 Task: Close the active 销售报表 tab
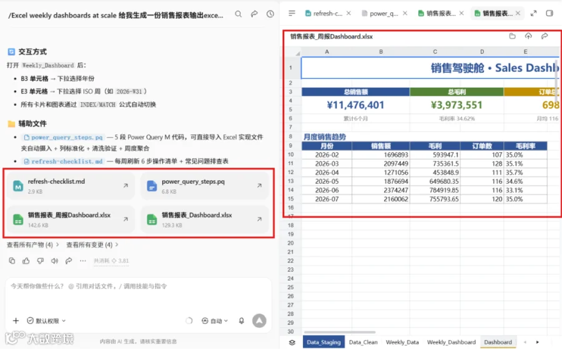[518, 13]
